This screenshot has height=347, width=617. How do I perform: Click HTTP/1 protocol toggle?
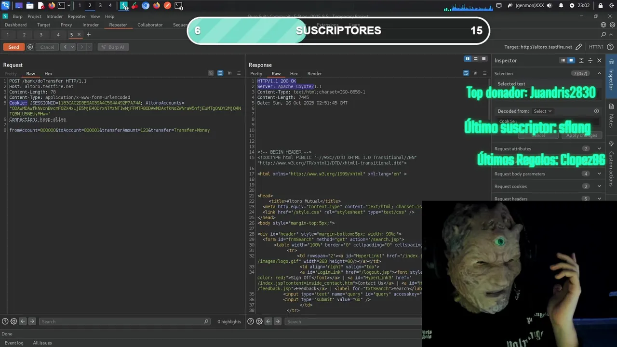[596, 47]
